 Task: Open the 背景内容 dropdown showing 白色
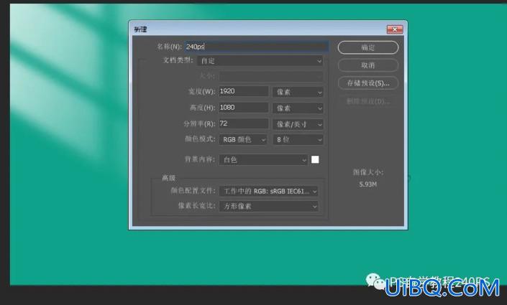(263, 160)
